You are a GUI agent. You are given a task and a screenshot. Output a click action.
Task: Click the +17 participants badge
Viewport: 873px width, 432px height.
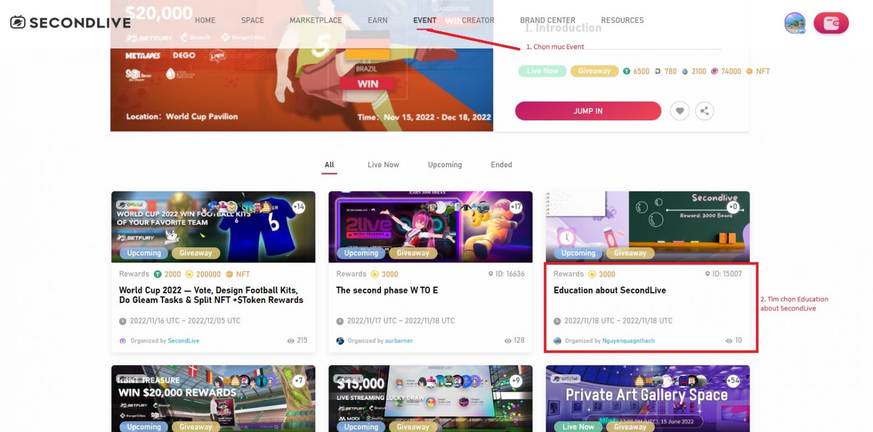(516, 206)
